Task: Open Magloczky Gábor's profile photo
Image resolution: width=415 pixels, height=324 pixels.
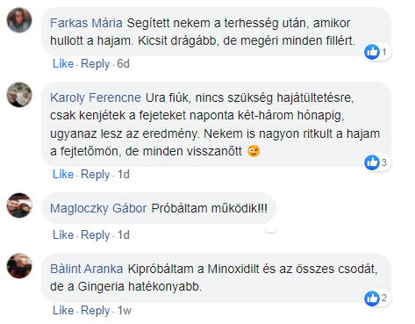Action: click(19, 205)
